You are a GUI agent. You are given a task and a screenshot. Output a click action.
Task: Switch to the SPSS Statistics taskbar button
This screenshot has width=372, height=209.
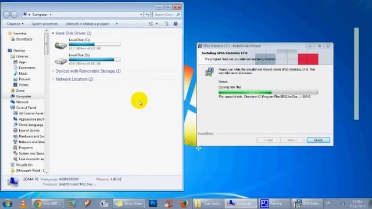click(x=307, y=204)
